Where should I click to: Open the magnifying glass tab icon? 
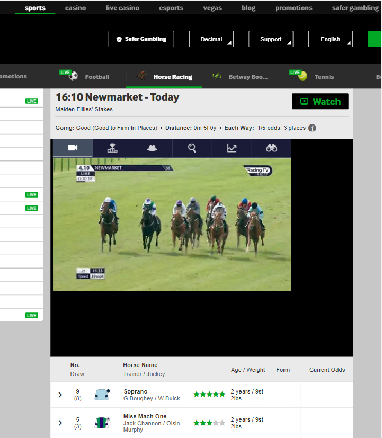coord(192,148)
